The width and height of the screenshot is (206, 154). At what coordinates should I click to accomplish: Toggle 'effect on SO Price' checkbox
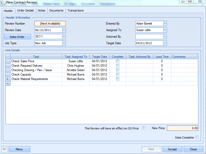tap(144, 128)
